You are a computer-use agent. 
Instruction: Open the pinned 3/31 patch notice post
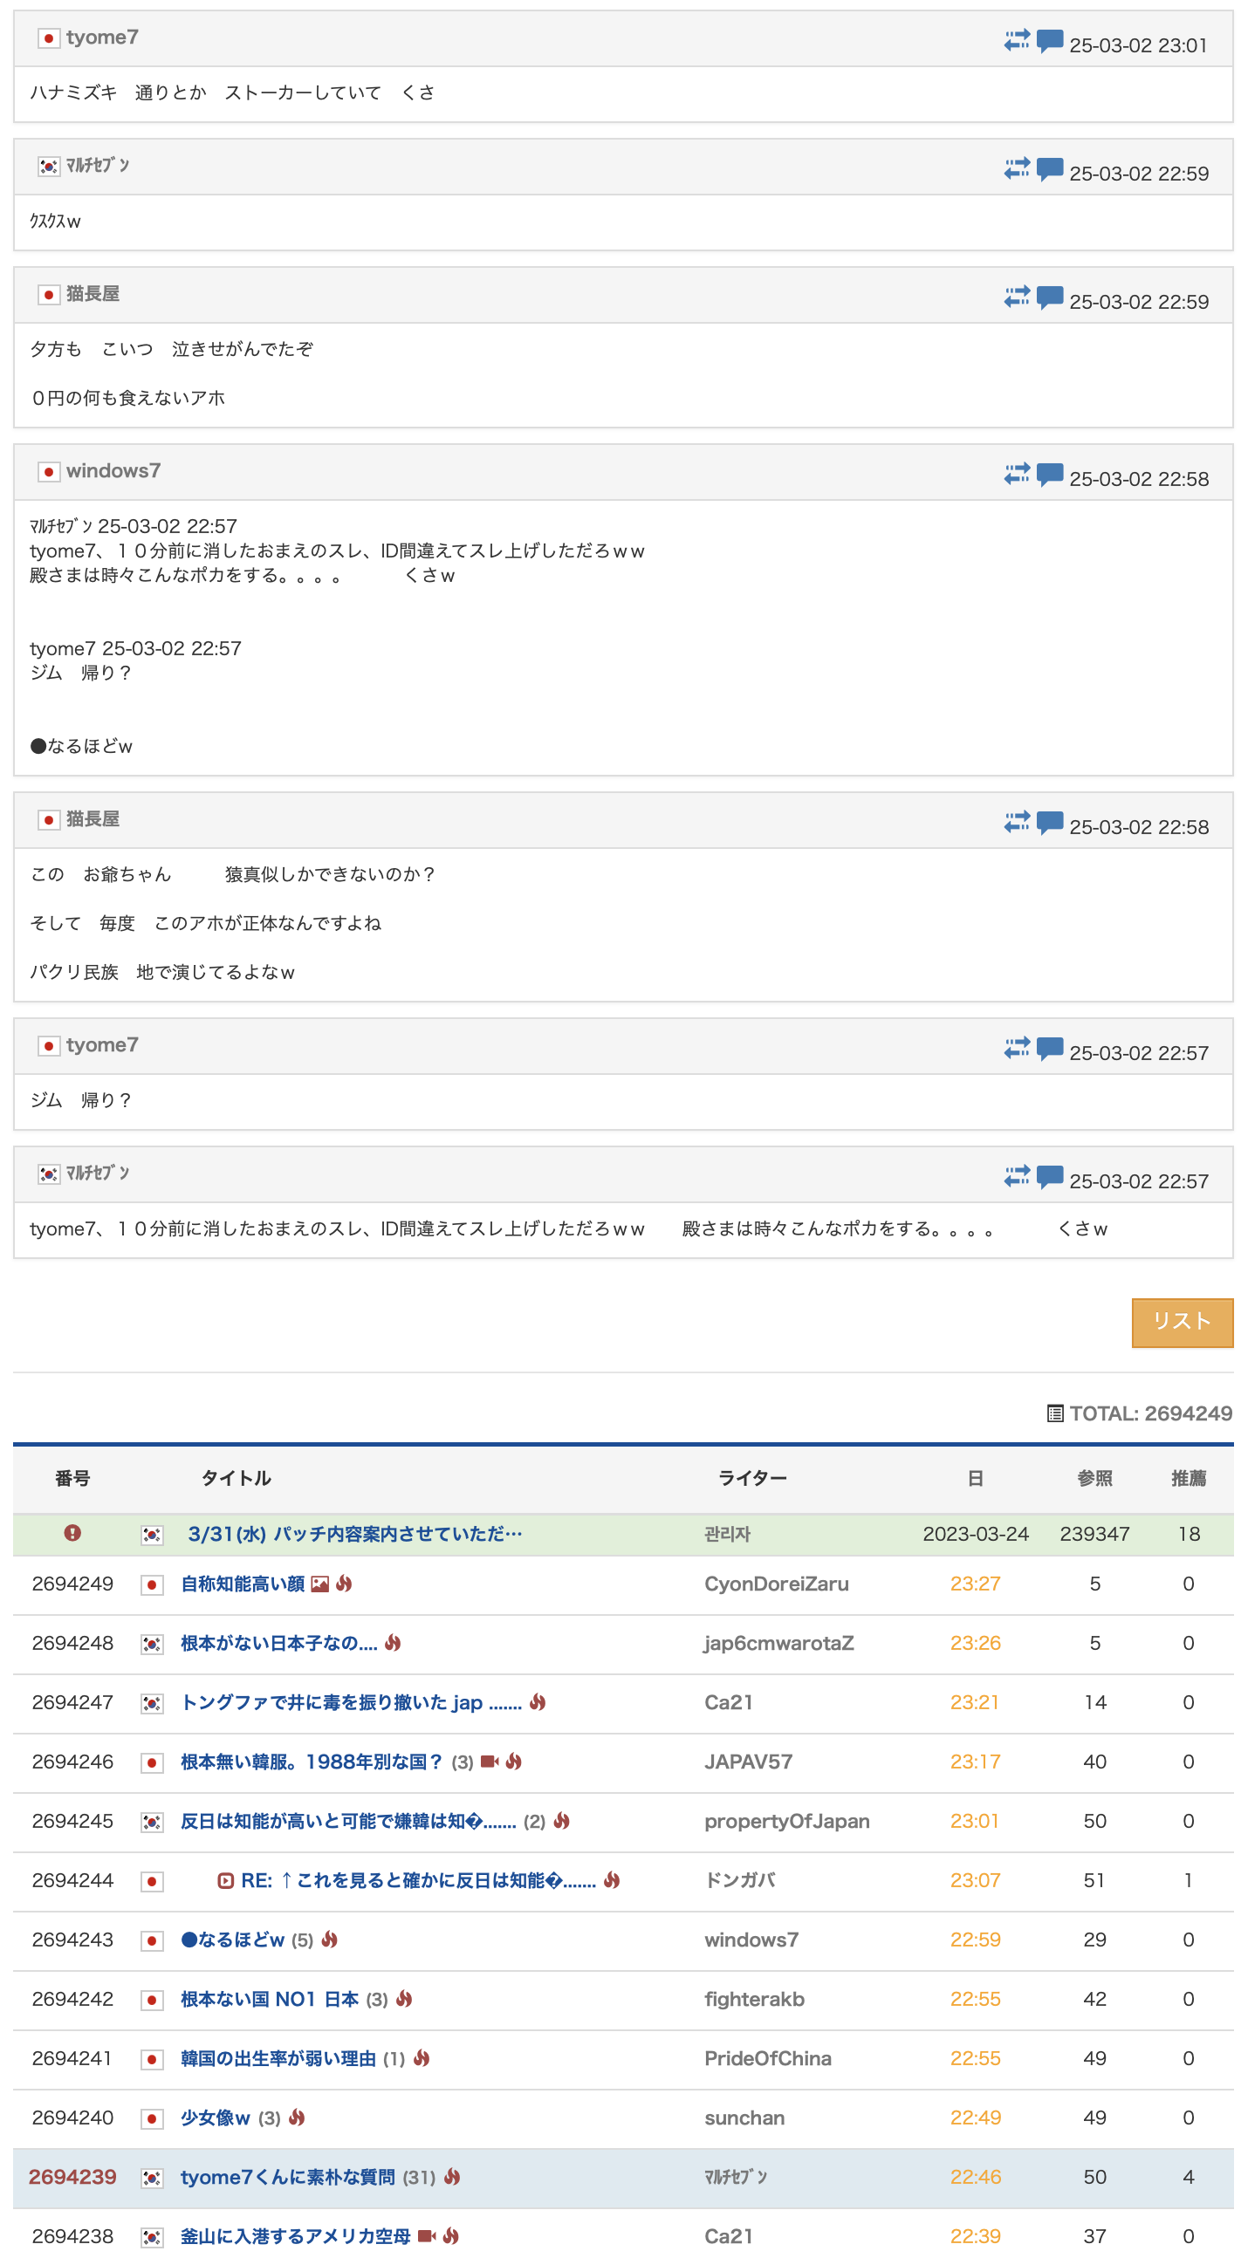(354, 1534)
